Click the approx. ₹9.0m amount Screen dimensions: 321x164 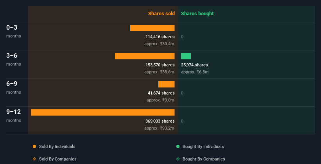(x=160, y=100)
